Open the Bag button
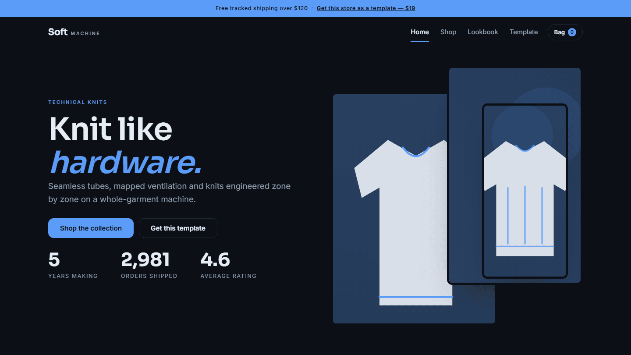 565,32
